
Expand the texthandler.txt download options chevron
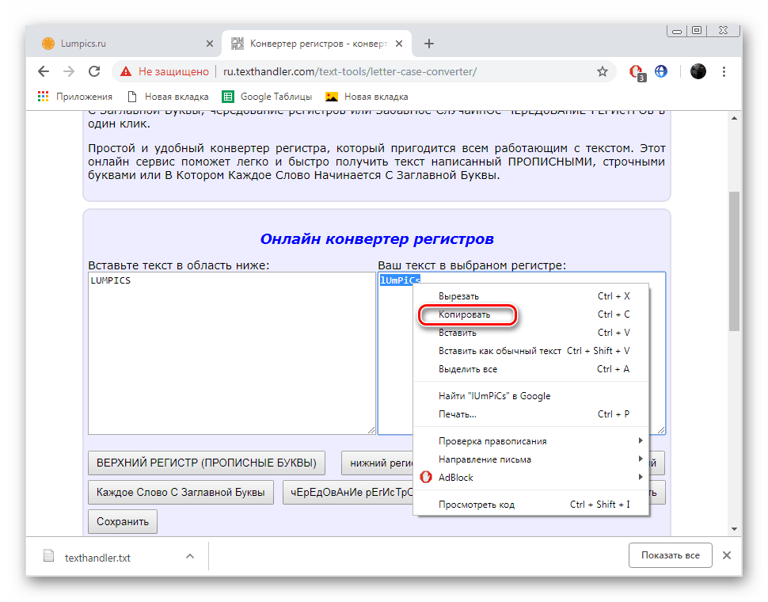(190, 556)
